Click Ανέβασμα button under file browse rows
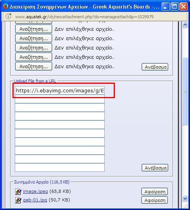The height and width of the screenshot is (210, 190). coord(155,67)
